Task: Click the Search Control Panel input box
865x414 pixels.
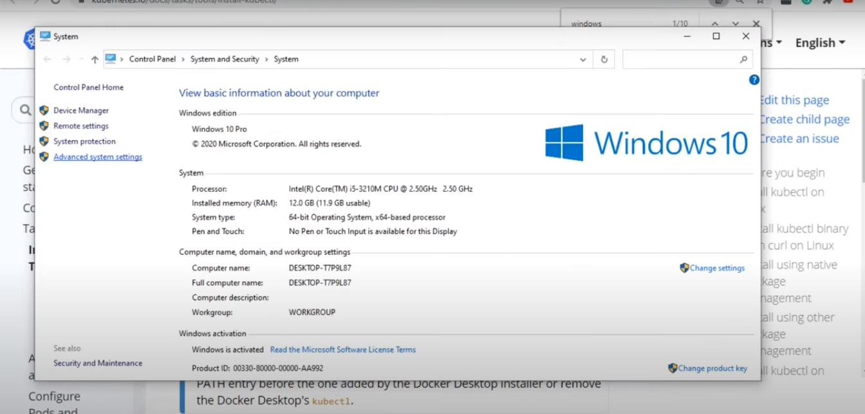Action: [x=679, y=59]
